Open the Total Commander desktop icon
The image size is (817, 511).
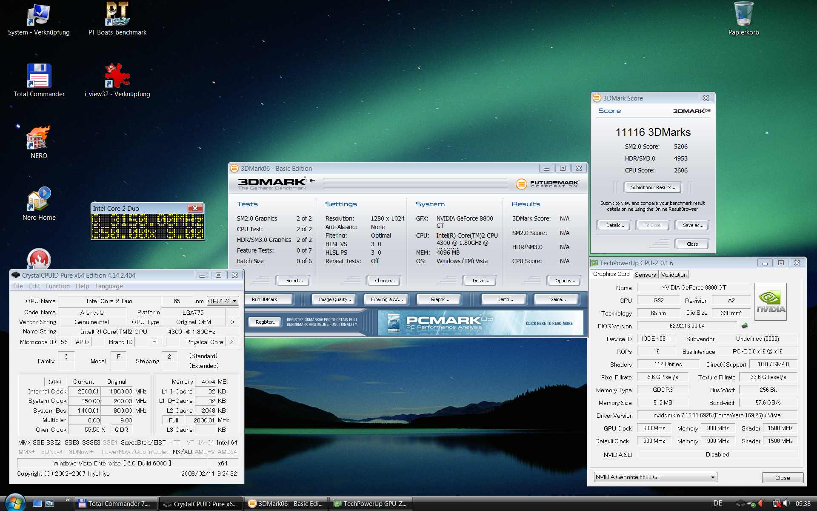tap(39, 76)
